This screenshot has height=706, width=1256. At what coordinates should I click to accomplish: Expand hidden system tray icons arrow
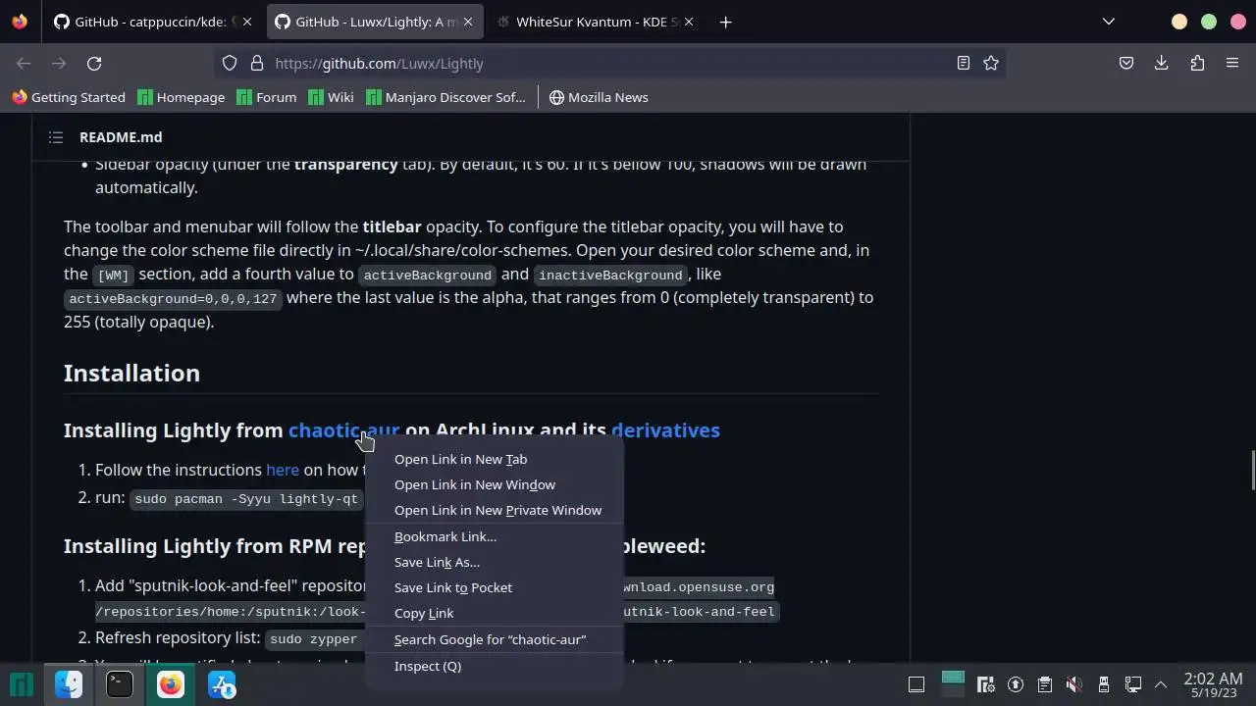(x=1161, y=684)
